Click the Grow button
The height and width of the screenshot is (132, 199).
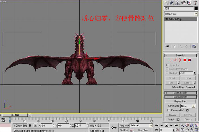click(188, 78)
